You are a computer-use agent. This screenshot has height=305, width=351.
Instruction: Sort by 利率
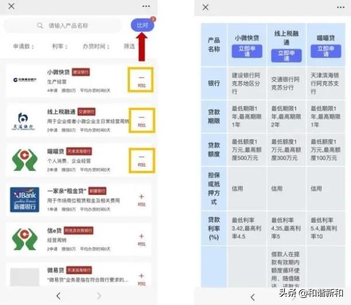click(x=60, y=46)
